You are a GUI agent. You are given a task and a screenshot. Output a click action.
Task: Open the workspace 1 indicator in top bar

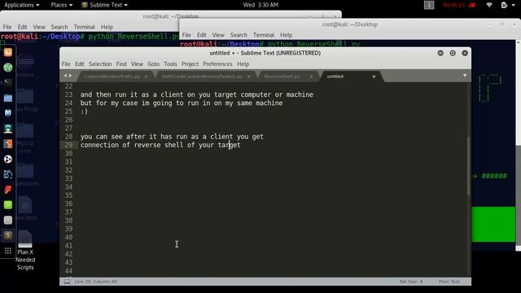tap(429, 5)
